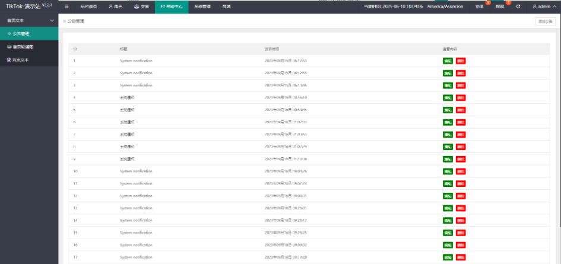Click the red delete button for row 7
The image size is (561, 264).
tap(461, 135)
